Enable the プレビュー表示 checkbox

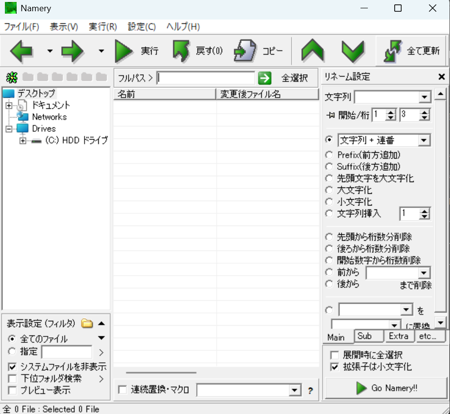[12, 390]
